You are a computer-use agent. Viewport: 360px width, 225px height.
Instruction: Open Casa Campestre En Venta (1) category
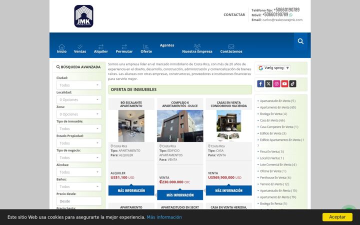[x=279, y=126]
